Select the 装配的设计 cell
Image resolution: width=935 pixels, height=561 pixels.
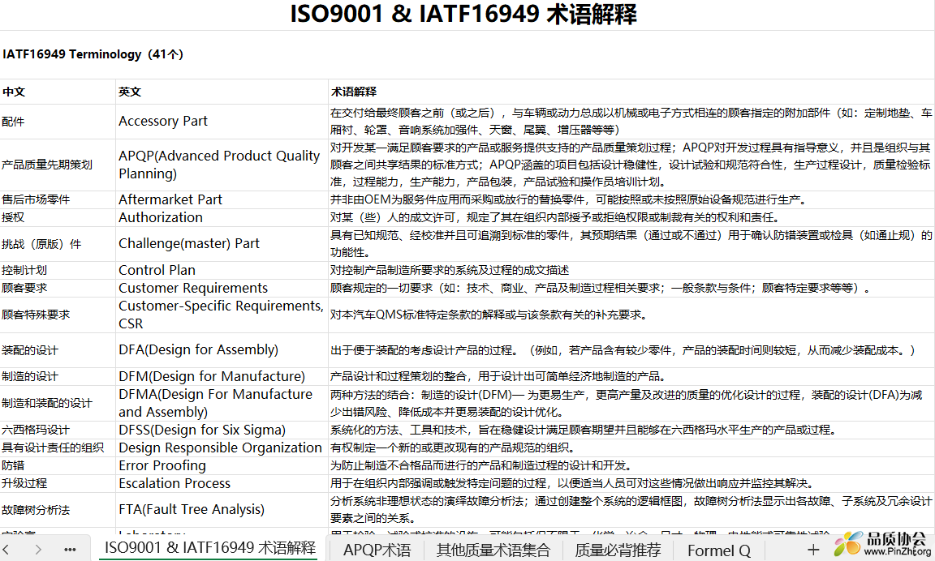58,350
